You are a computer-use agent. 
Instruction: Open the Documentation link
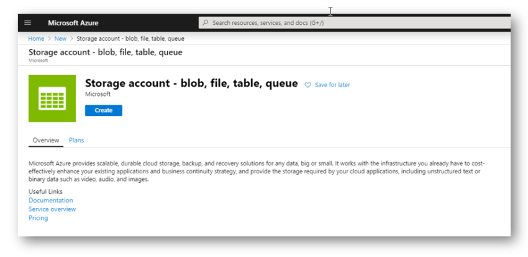[50, 200]
